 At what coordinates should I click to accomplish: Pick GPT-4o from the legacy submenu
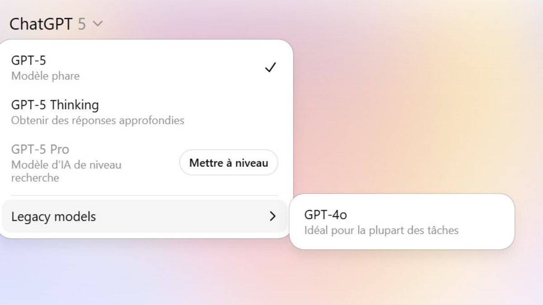[x=402, y=222]
